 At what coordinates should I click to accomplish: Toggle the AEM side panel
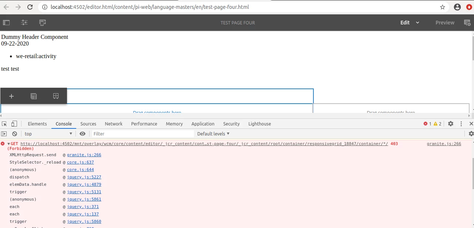click(x=6, y=23)
